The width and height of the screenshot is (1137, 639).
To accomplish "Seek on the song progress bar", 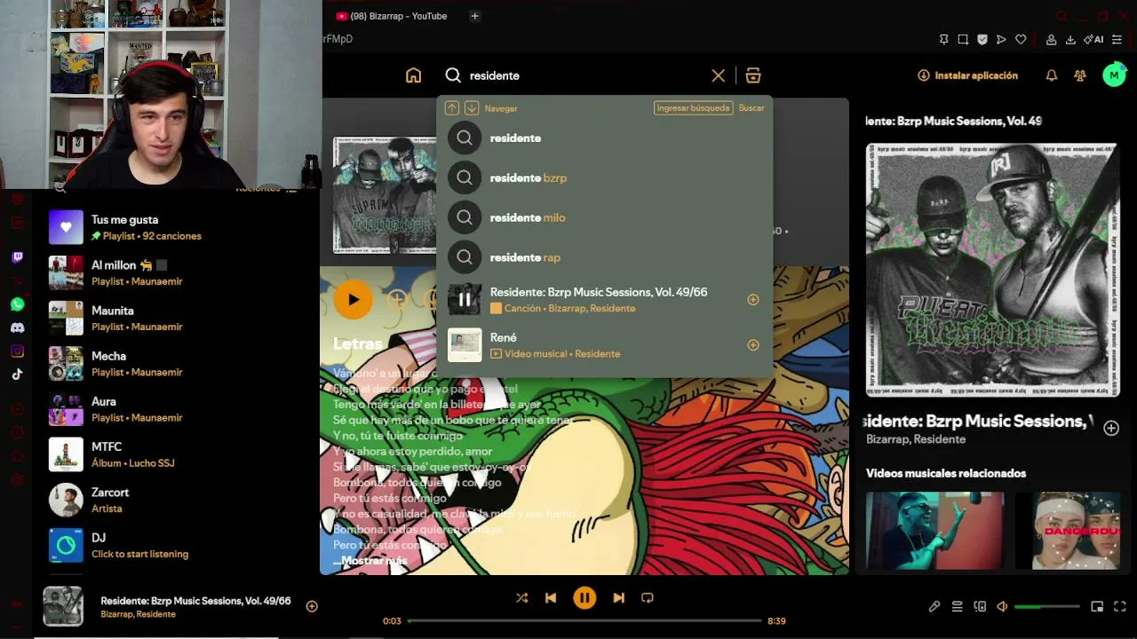I will click(584, 620).
